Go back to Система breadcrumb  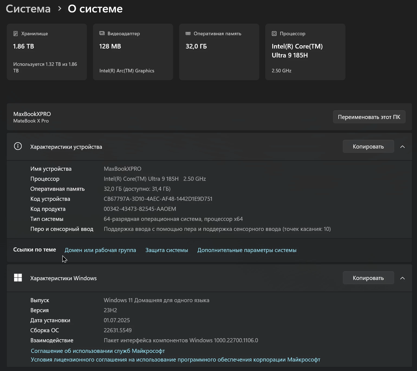(x=28, y=9)
